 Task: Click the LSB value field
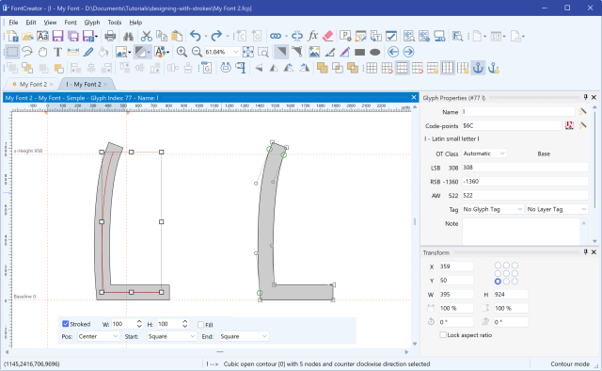[525, 168]
